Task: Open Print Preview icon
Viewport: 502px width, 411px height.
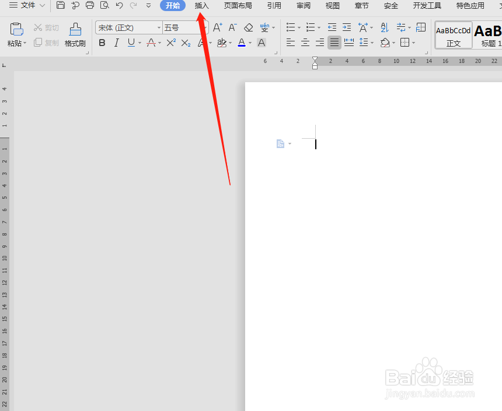Action: [104, 5]
